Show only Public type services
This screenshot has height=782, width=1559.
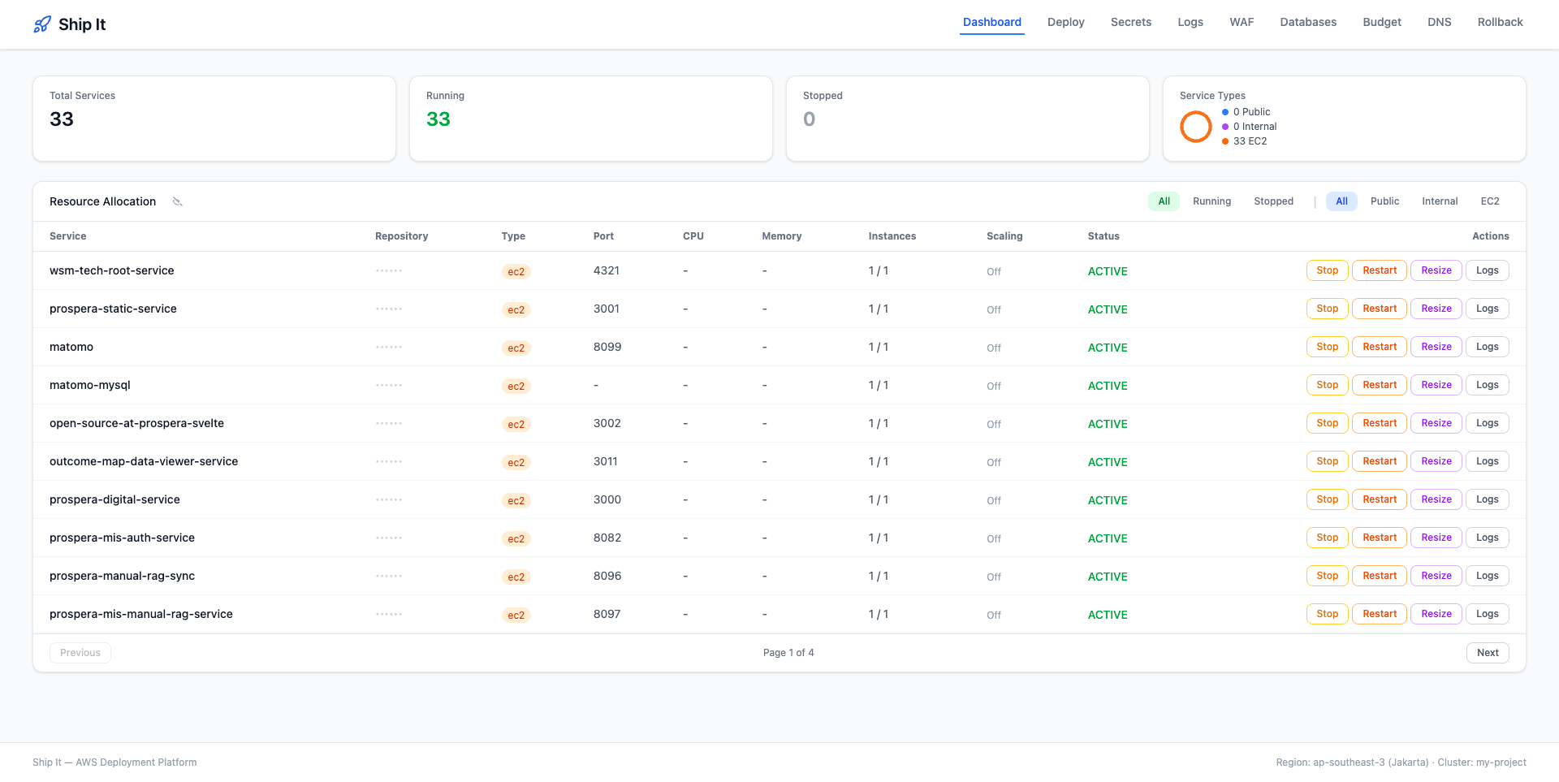point(1384,201)
